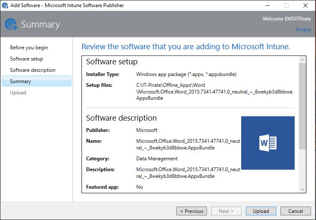Click the 'Publisher:' label
316x220 pixels.
point(98,130)
